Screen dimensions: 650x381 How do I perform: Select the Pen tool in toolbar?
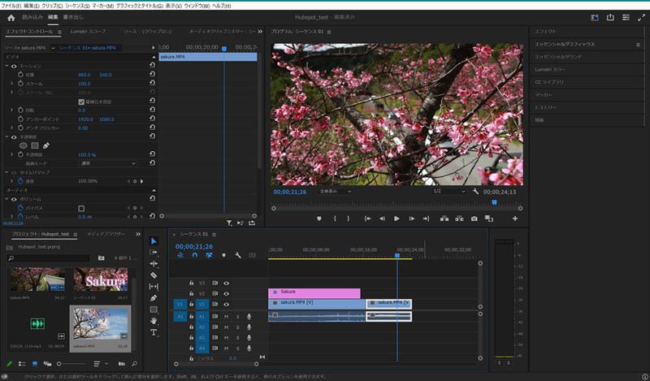(154, 297)
